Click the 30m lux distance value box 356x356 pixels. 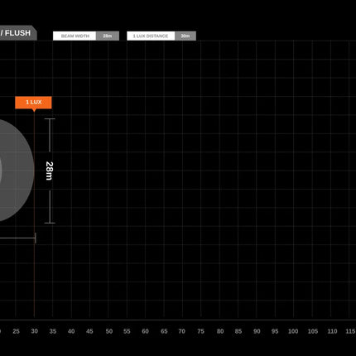point(185,36)
